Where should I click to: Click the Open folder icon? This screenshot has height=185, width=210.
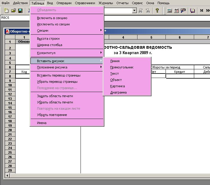point(13,10)
